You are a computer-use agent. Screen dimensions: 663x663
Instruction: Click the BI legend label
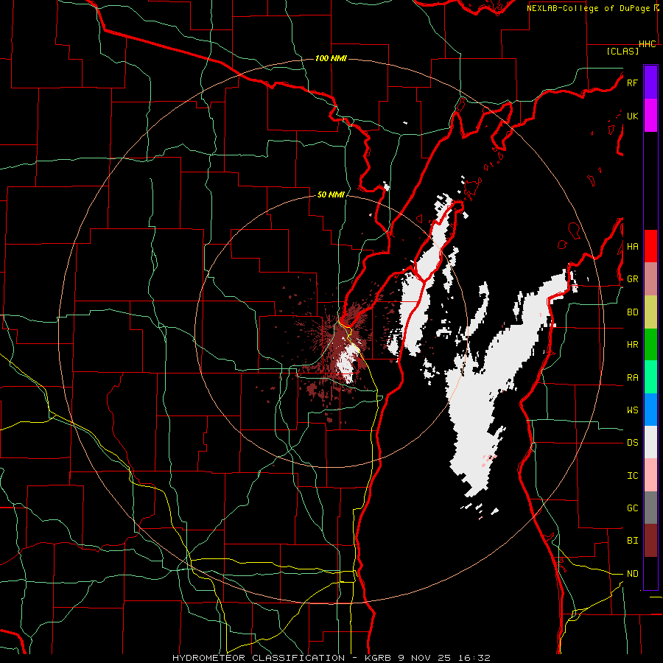click(x=632, y=541)
